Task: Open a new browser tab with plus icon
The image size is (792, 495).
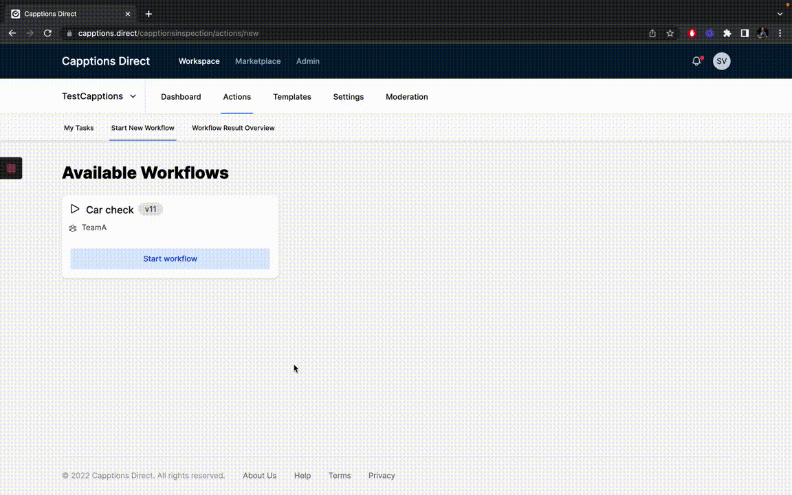Action: point(148,14)
